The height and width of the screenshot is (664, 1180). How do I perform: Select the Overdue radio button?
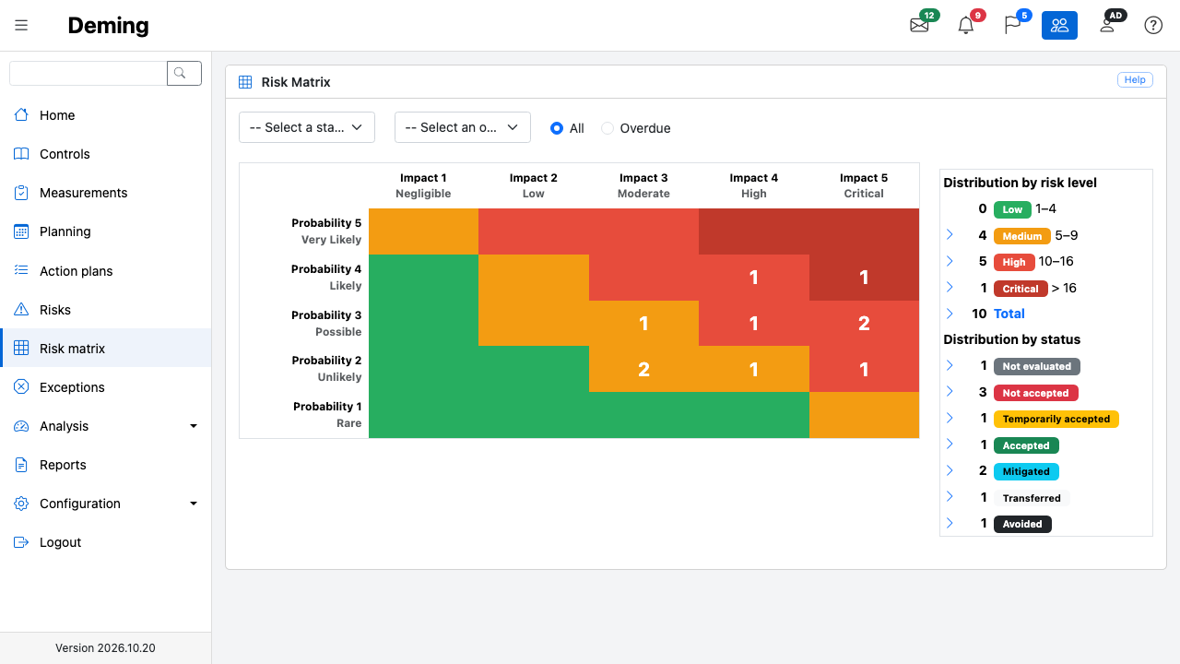tap(608, 128)
